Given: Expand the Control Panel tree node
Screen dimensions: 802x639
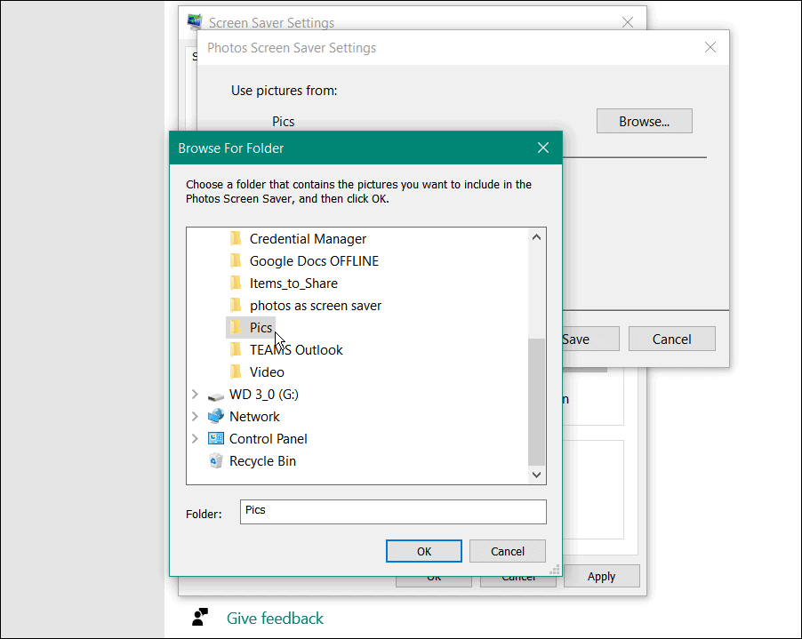Looking at the screenshot, I should 195,438.
